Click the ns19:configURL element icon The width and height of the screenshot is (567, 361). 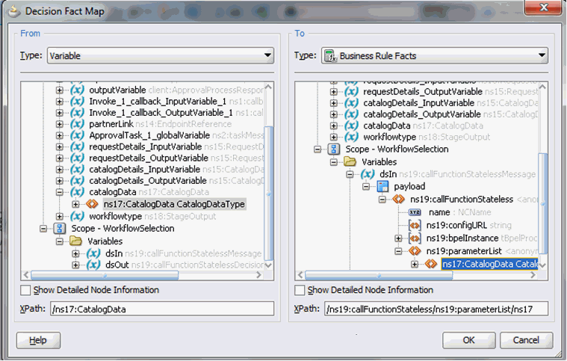[x=415, y=226]
